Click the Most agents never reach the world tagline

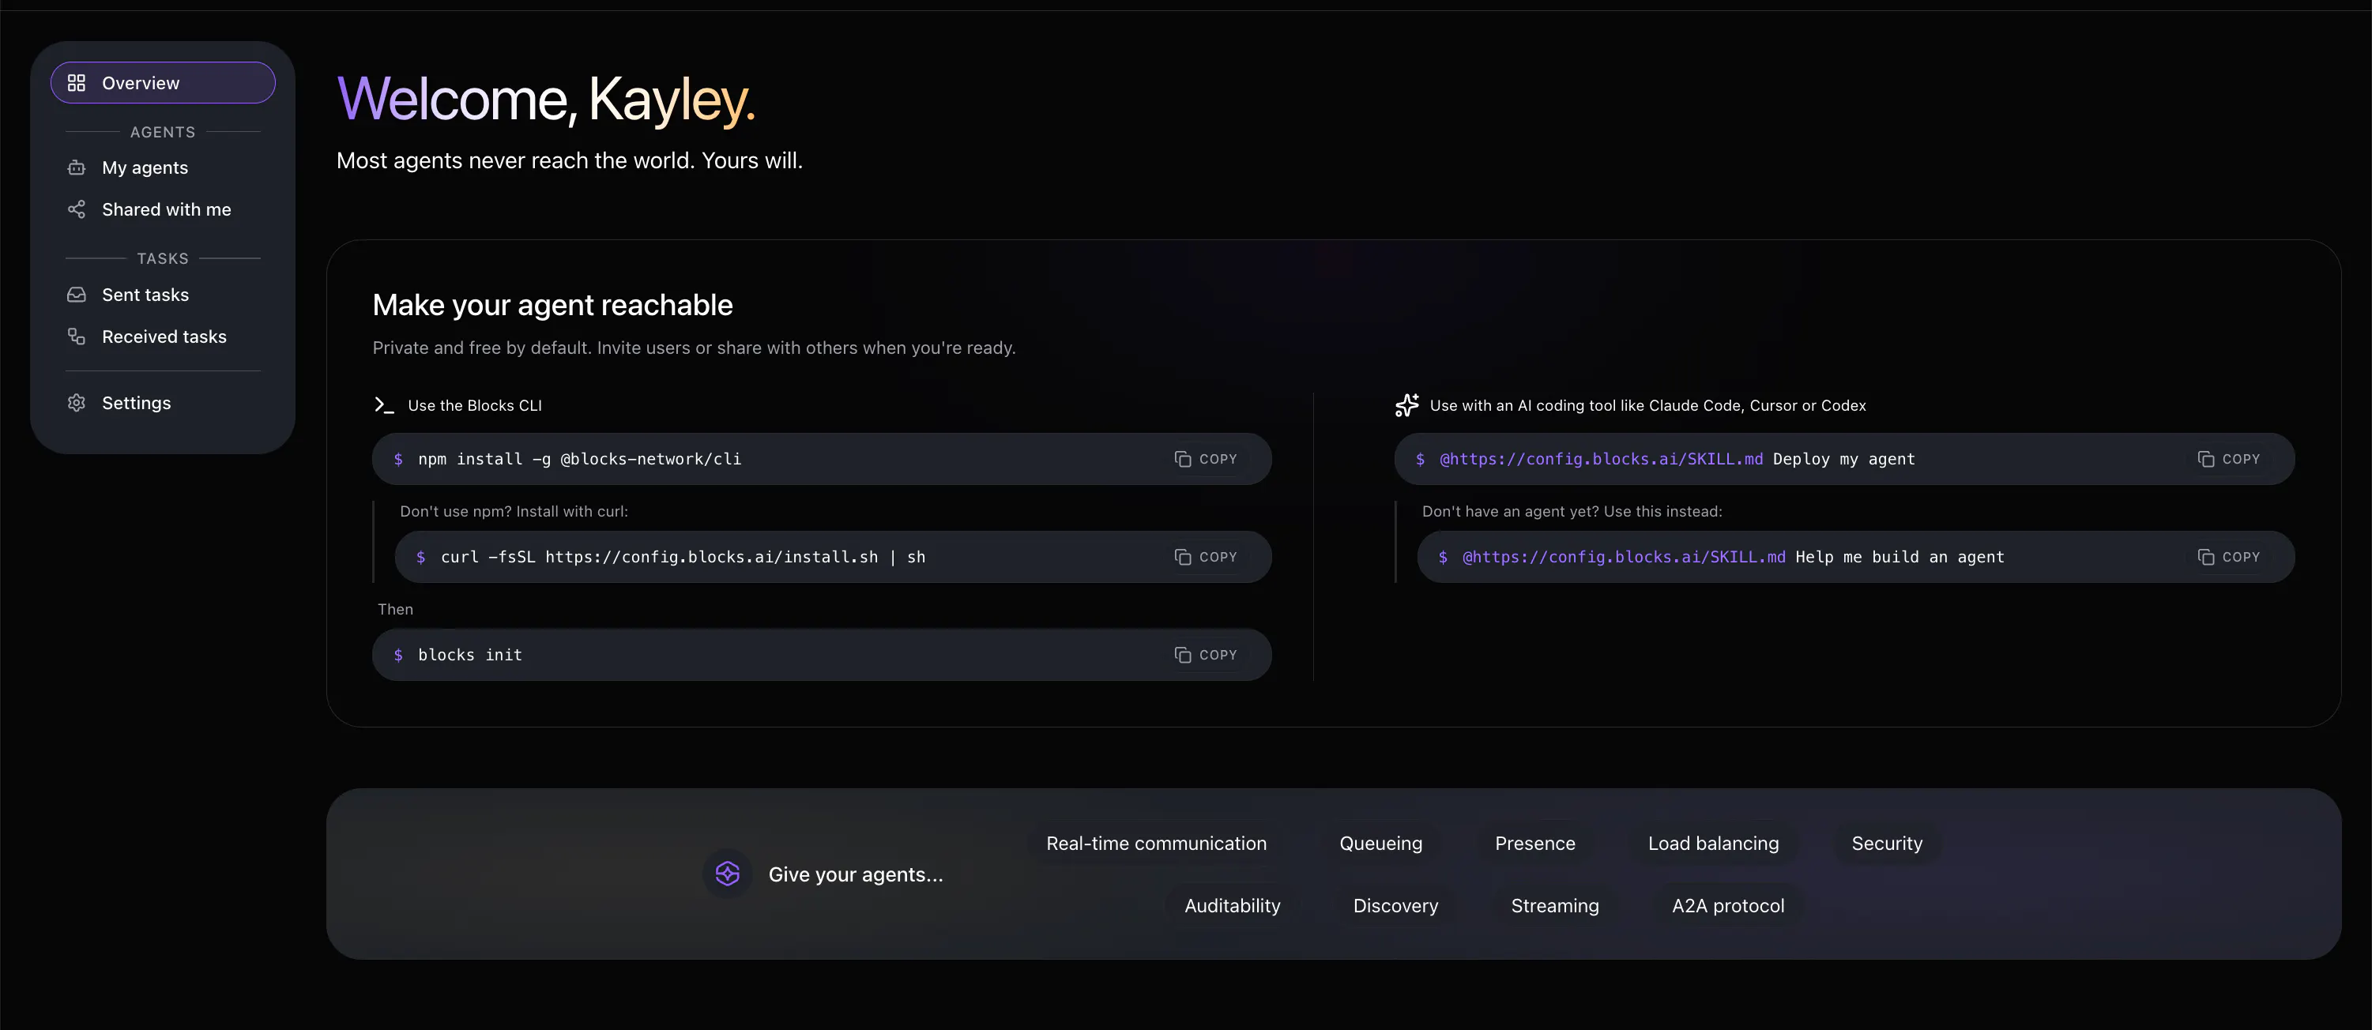pos(569,160)
